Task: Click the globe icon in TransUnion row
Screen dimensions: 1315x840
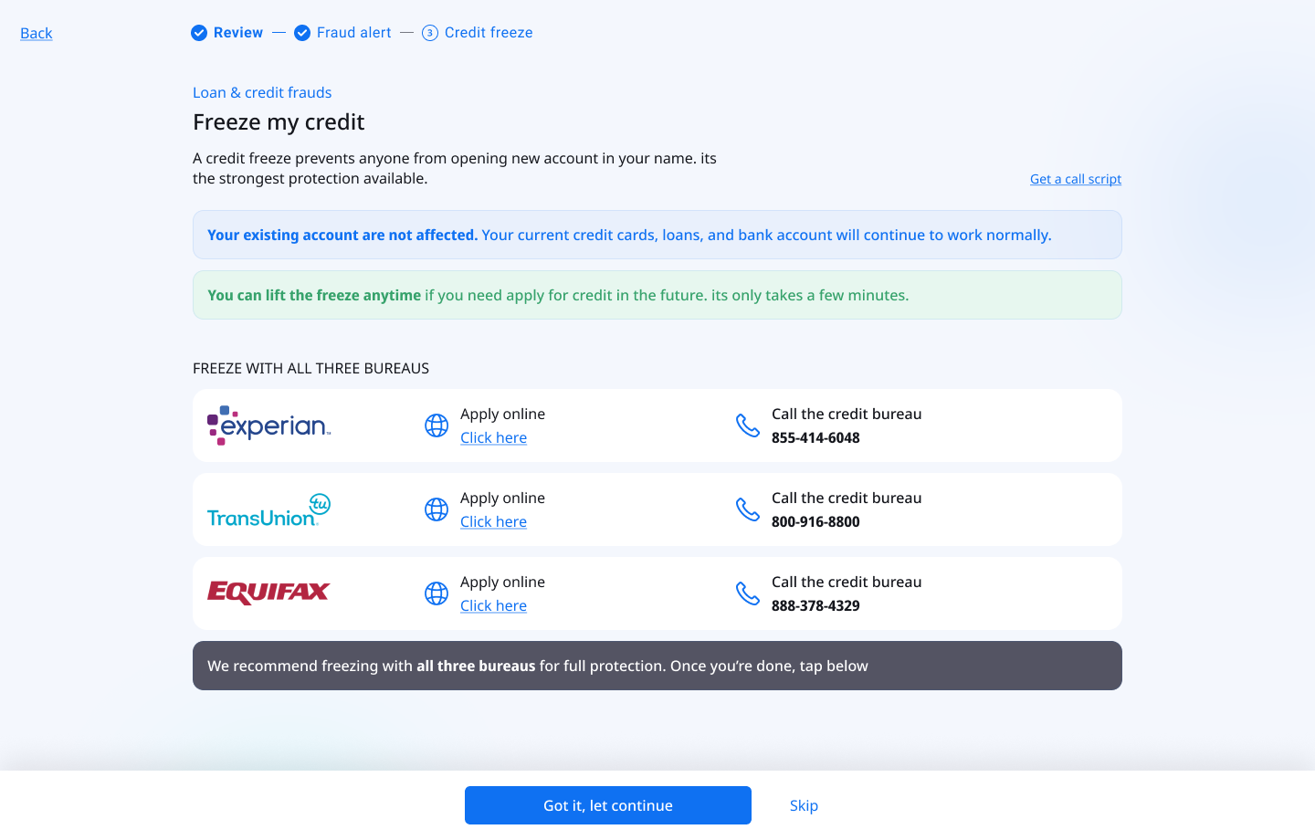Action: 437,509
